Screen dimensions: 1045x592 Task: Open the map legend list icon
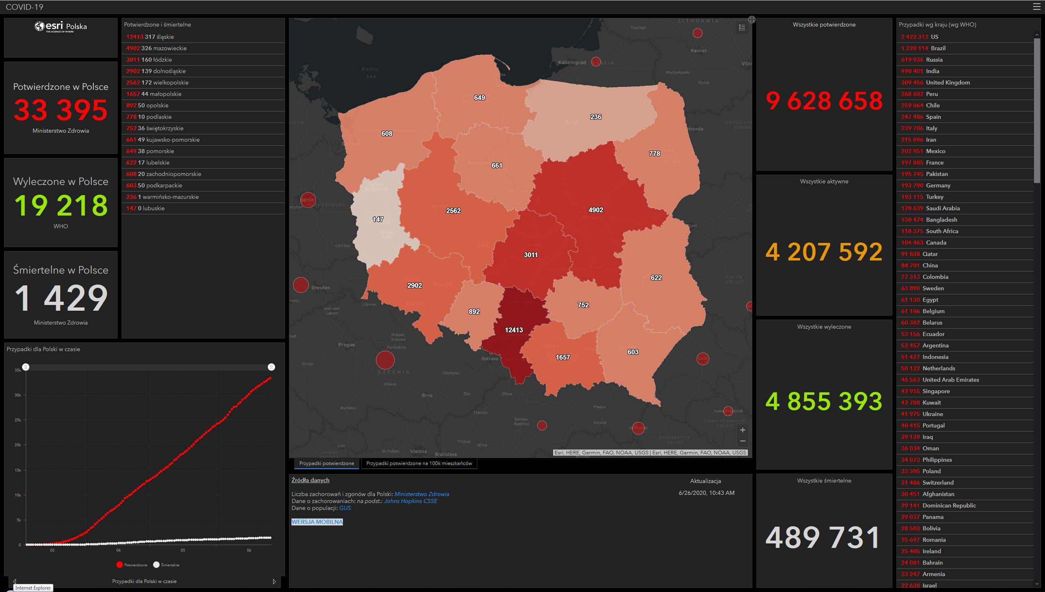click(x=742, y=27)
